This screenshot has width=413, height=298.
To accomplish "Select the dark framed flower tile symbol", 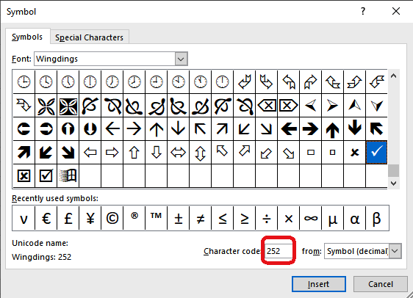I will click(68, 106).
